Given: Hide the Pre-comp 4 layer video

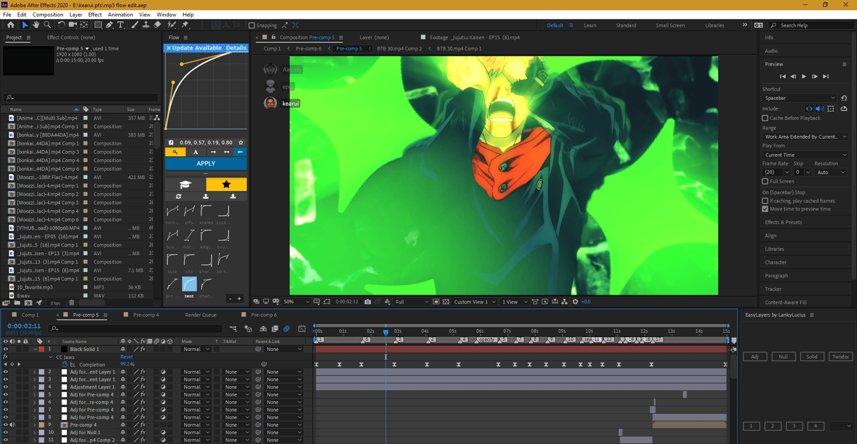Looking at the screenshot, I should point(6,425).
